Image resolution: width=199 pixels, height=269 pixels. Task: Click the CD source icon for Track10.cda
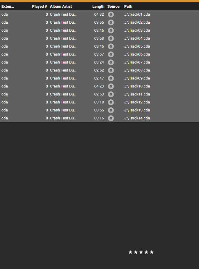[111, 86]
